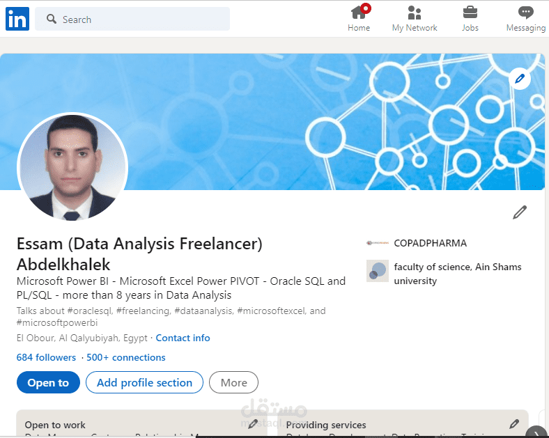Click Add profile section button

[145, 382]
